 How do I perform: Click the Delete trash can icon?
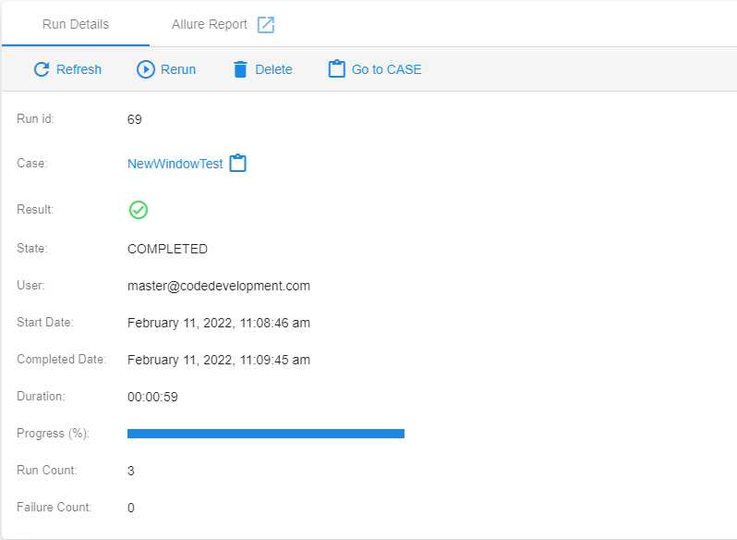point(240,69)
